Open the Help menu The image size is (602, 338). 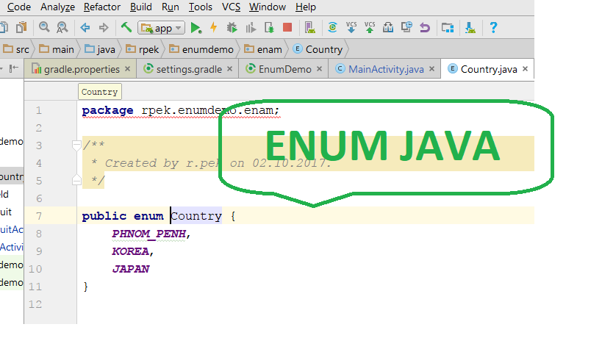pos(306,7)
